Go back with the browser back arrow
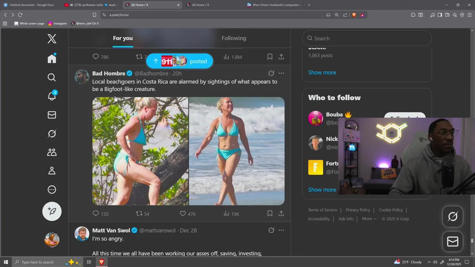Viewport: 475px width, 267px height. 5,15
